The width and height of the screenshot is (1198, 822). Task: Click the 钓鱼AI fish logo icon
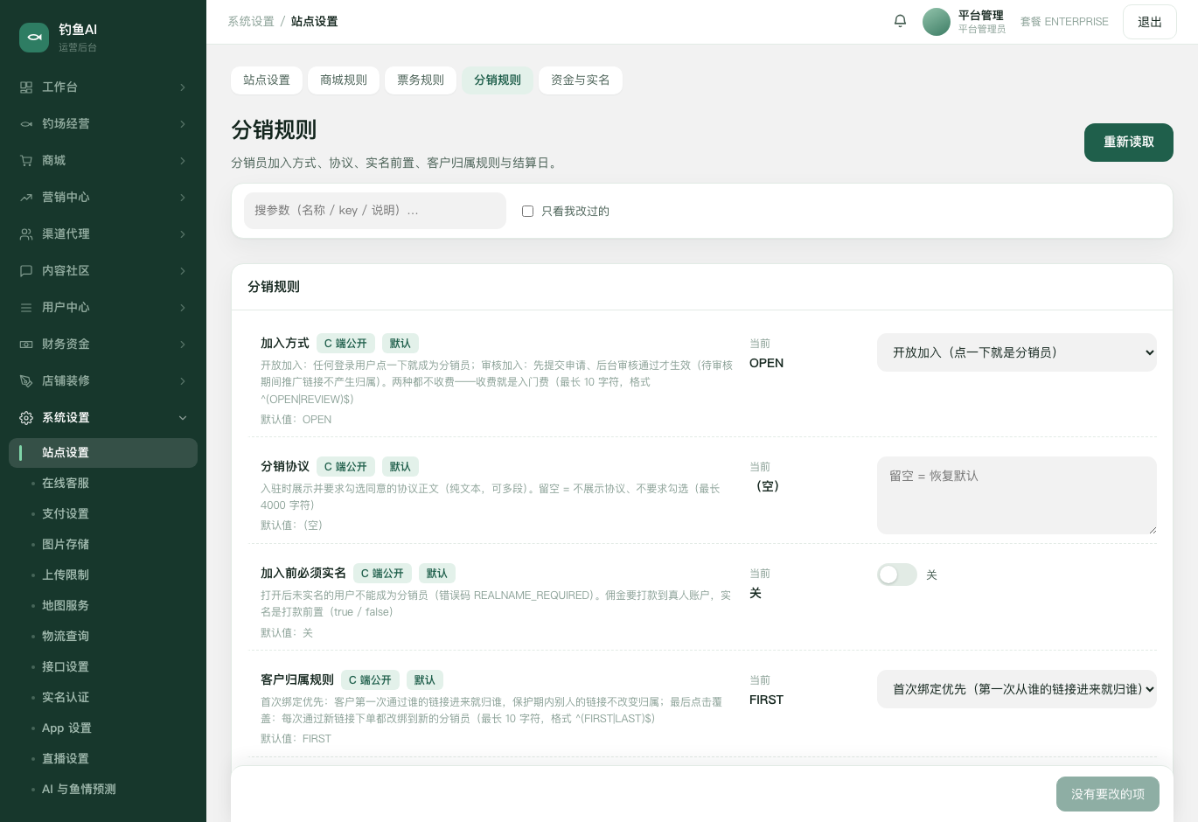[34, 37]
